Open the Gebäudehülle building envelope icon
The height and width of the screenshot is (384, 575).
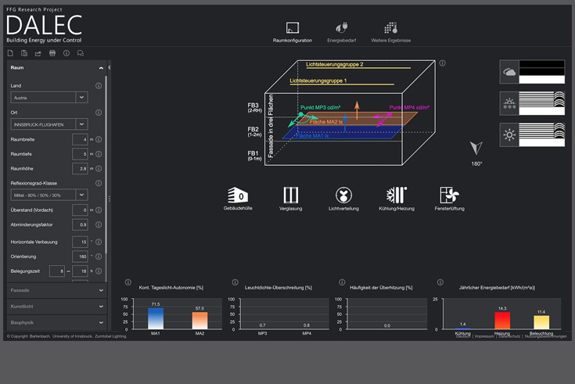click(236, 195)
